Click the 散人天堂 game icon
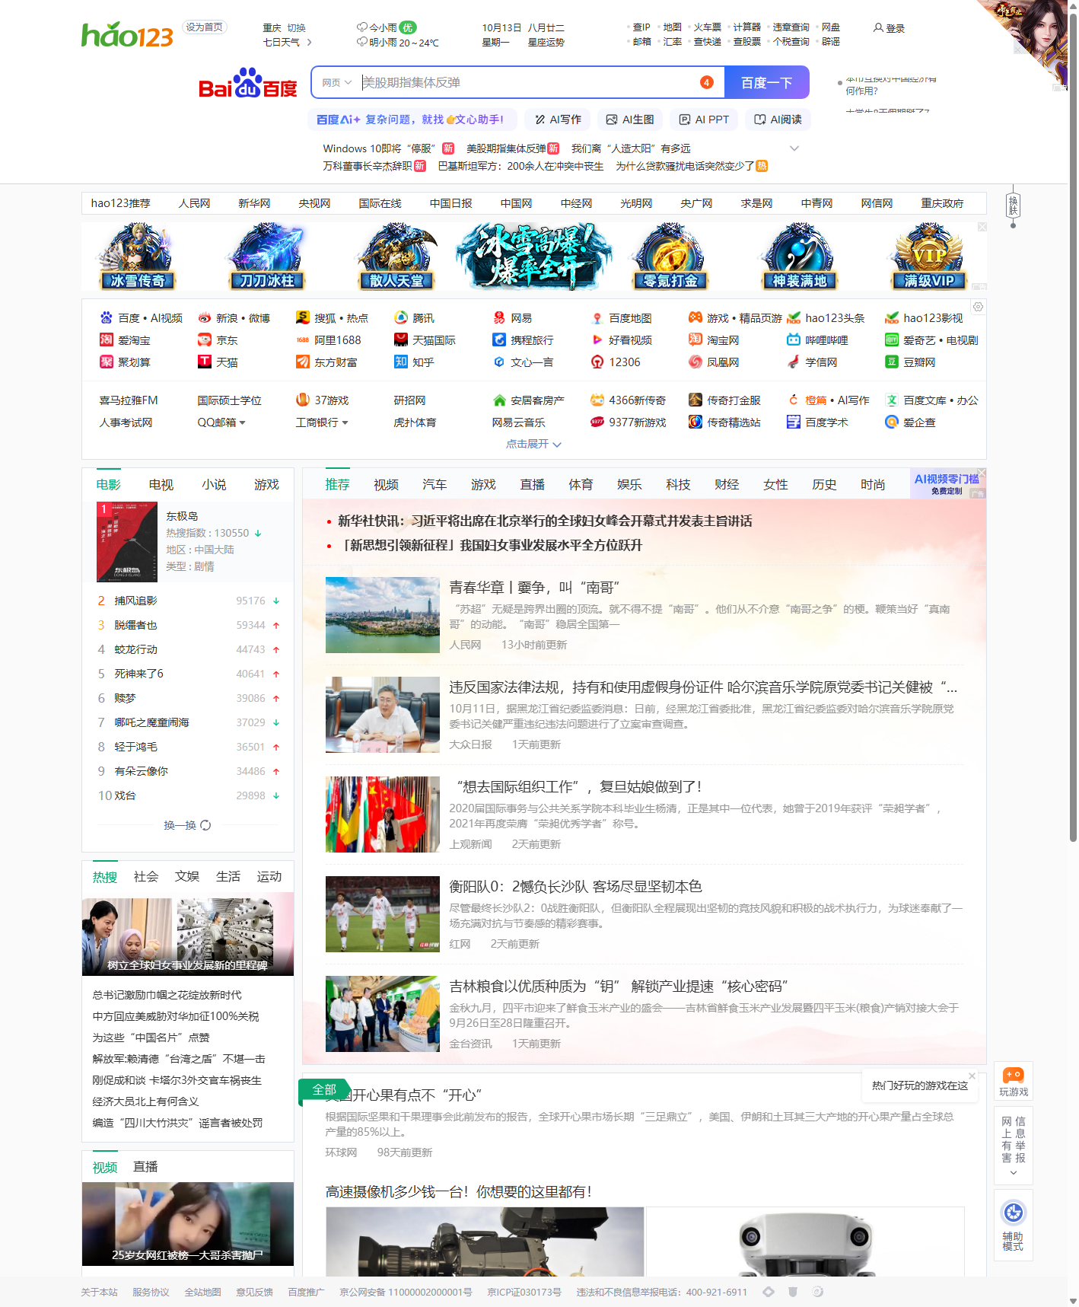 coord(396,257)
